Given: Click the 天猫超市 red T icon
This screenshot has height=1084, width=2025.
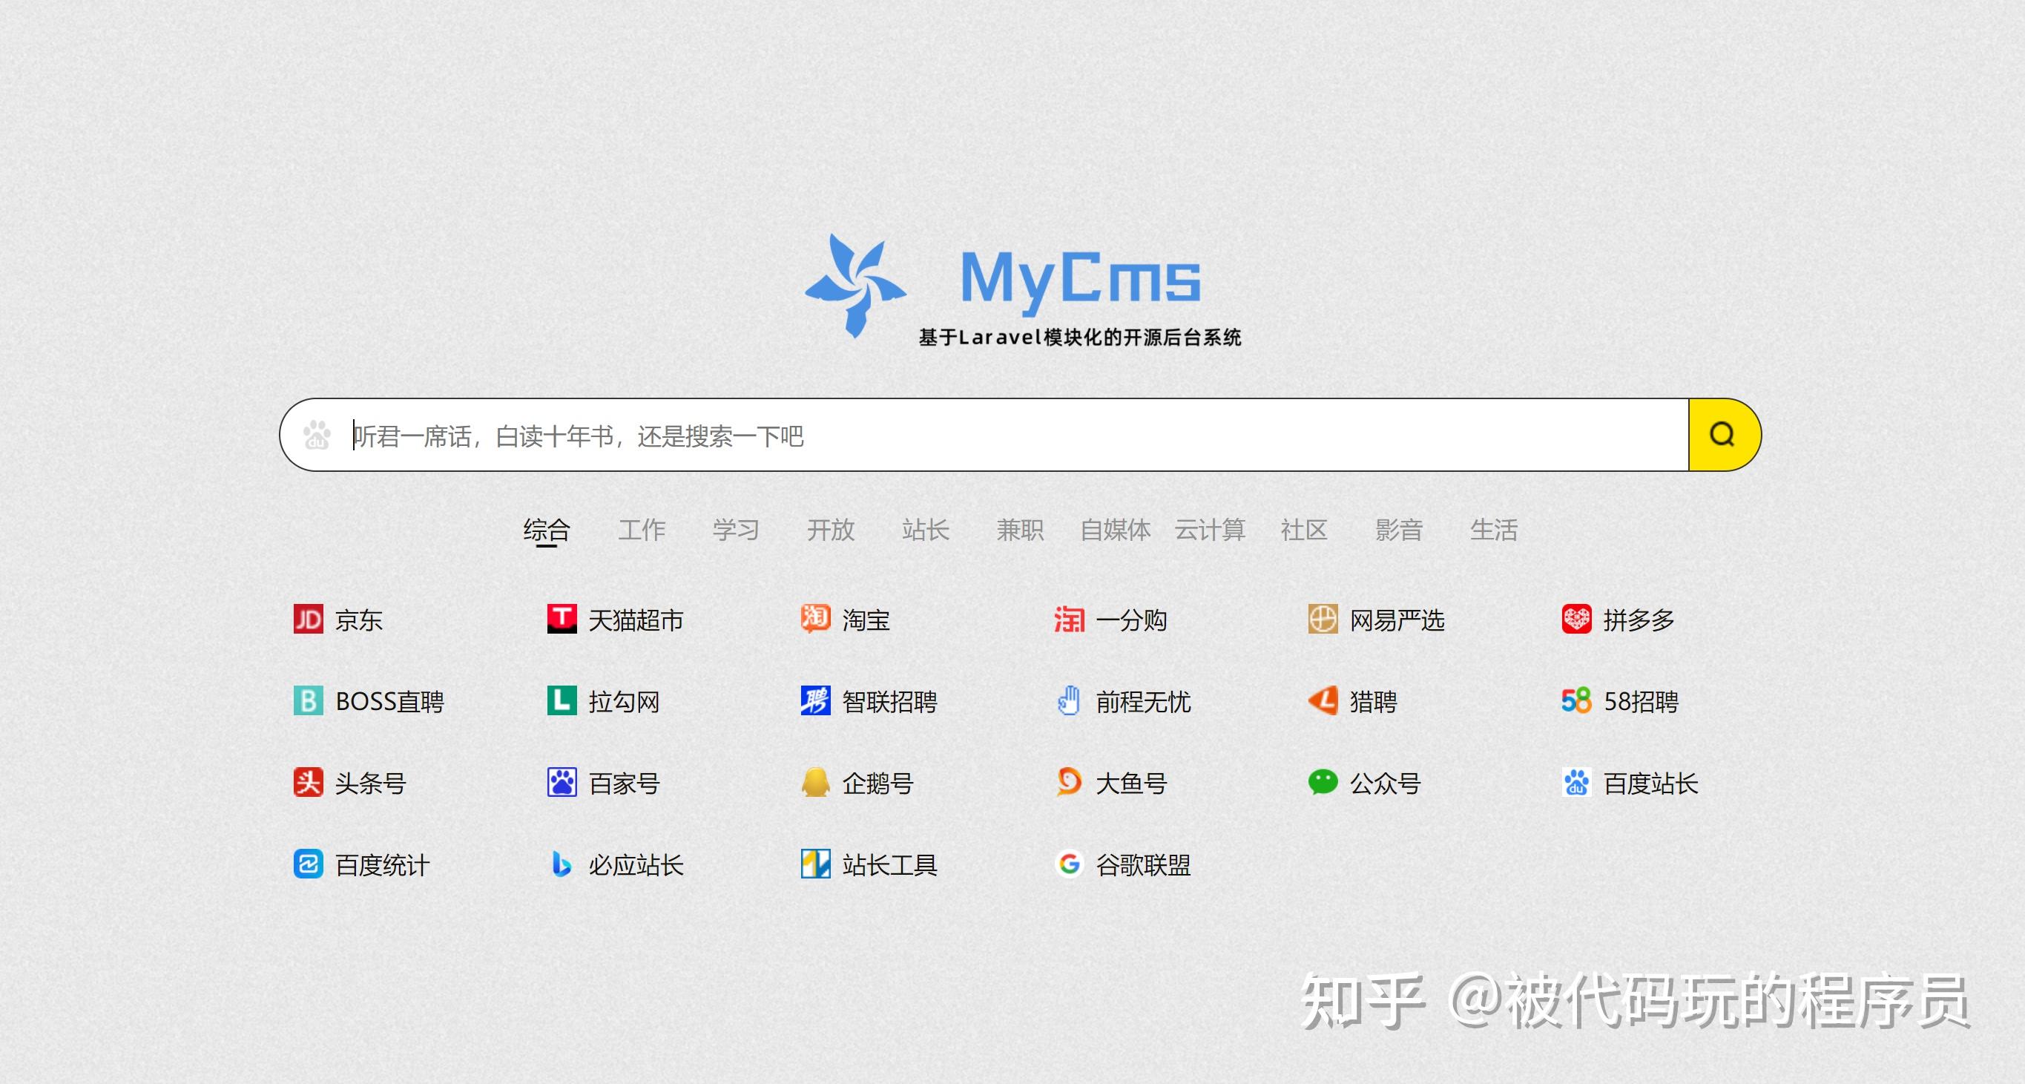Looking at the screenshot, I should pyautogui.click(x=562, y=620).
